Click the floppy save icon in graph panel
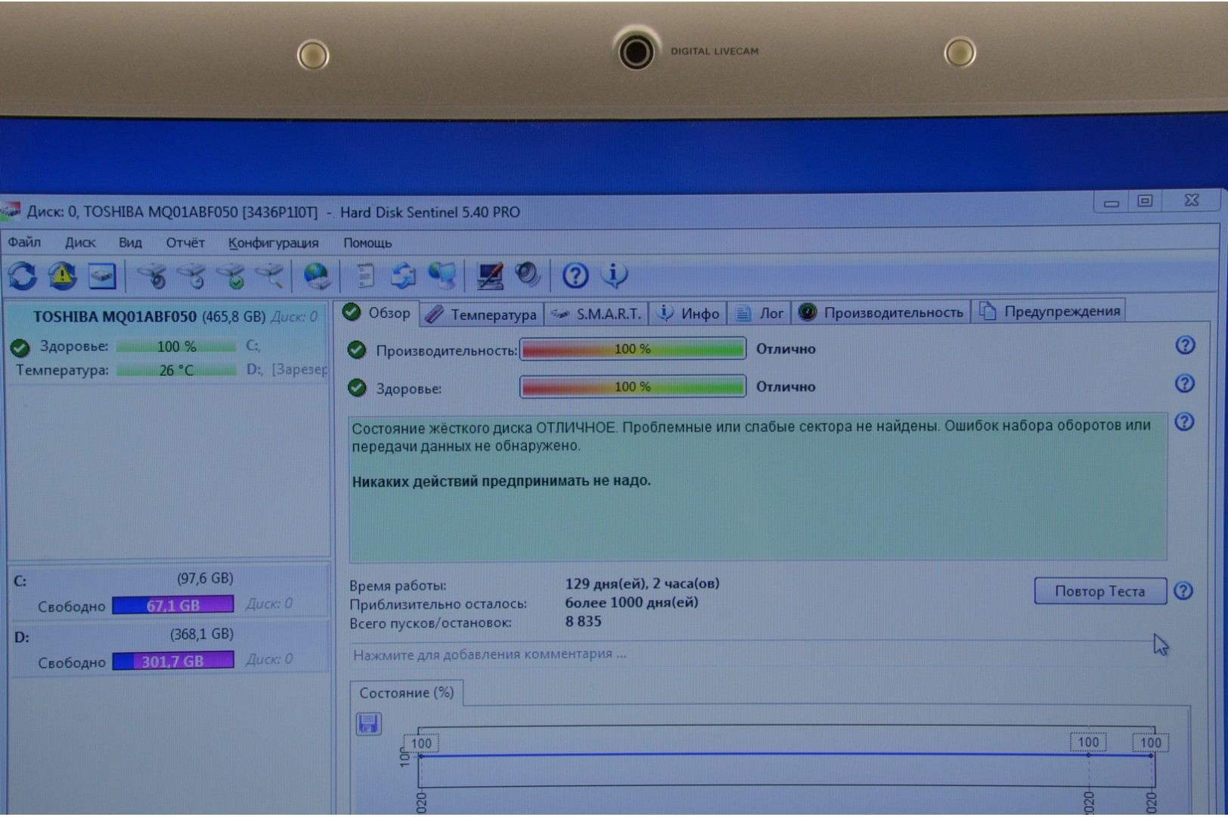This screenshot has height=817, width=1228. pos(368,724)
